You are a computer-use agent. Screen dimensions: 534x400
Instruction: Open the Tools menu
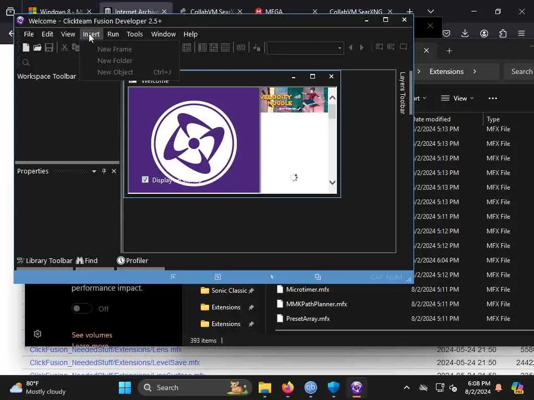click(135, 34)
